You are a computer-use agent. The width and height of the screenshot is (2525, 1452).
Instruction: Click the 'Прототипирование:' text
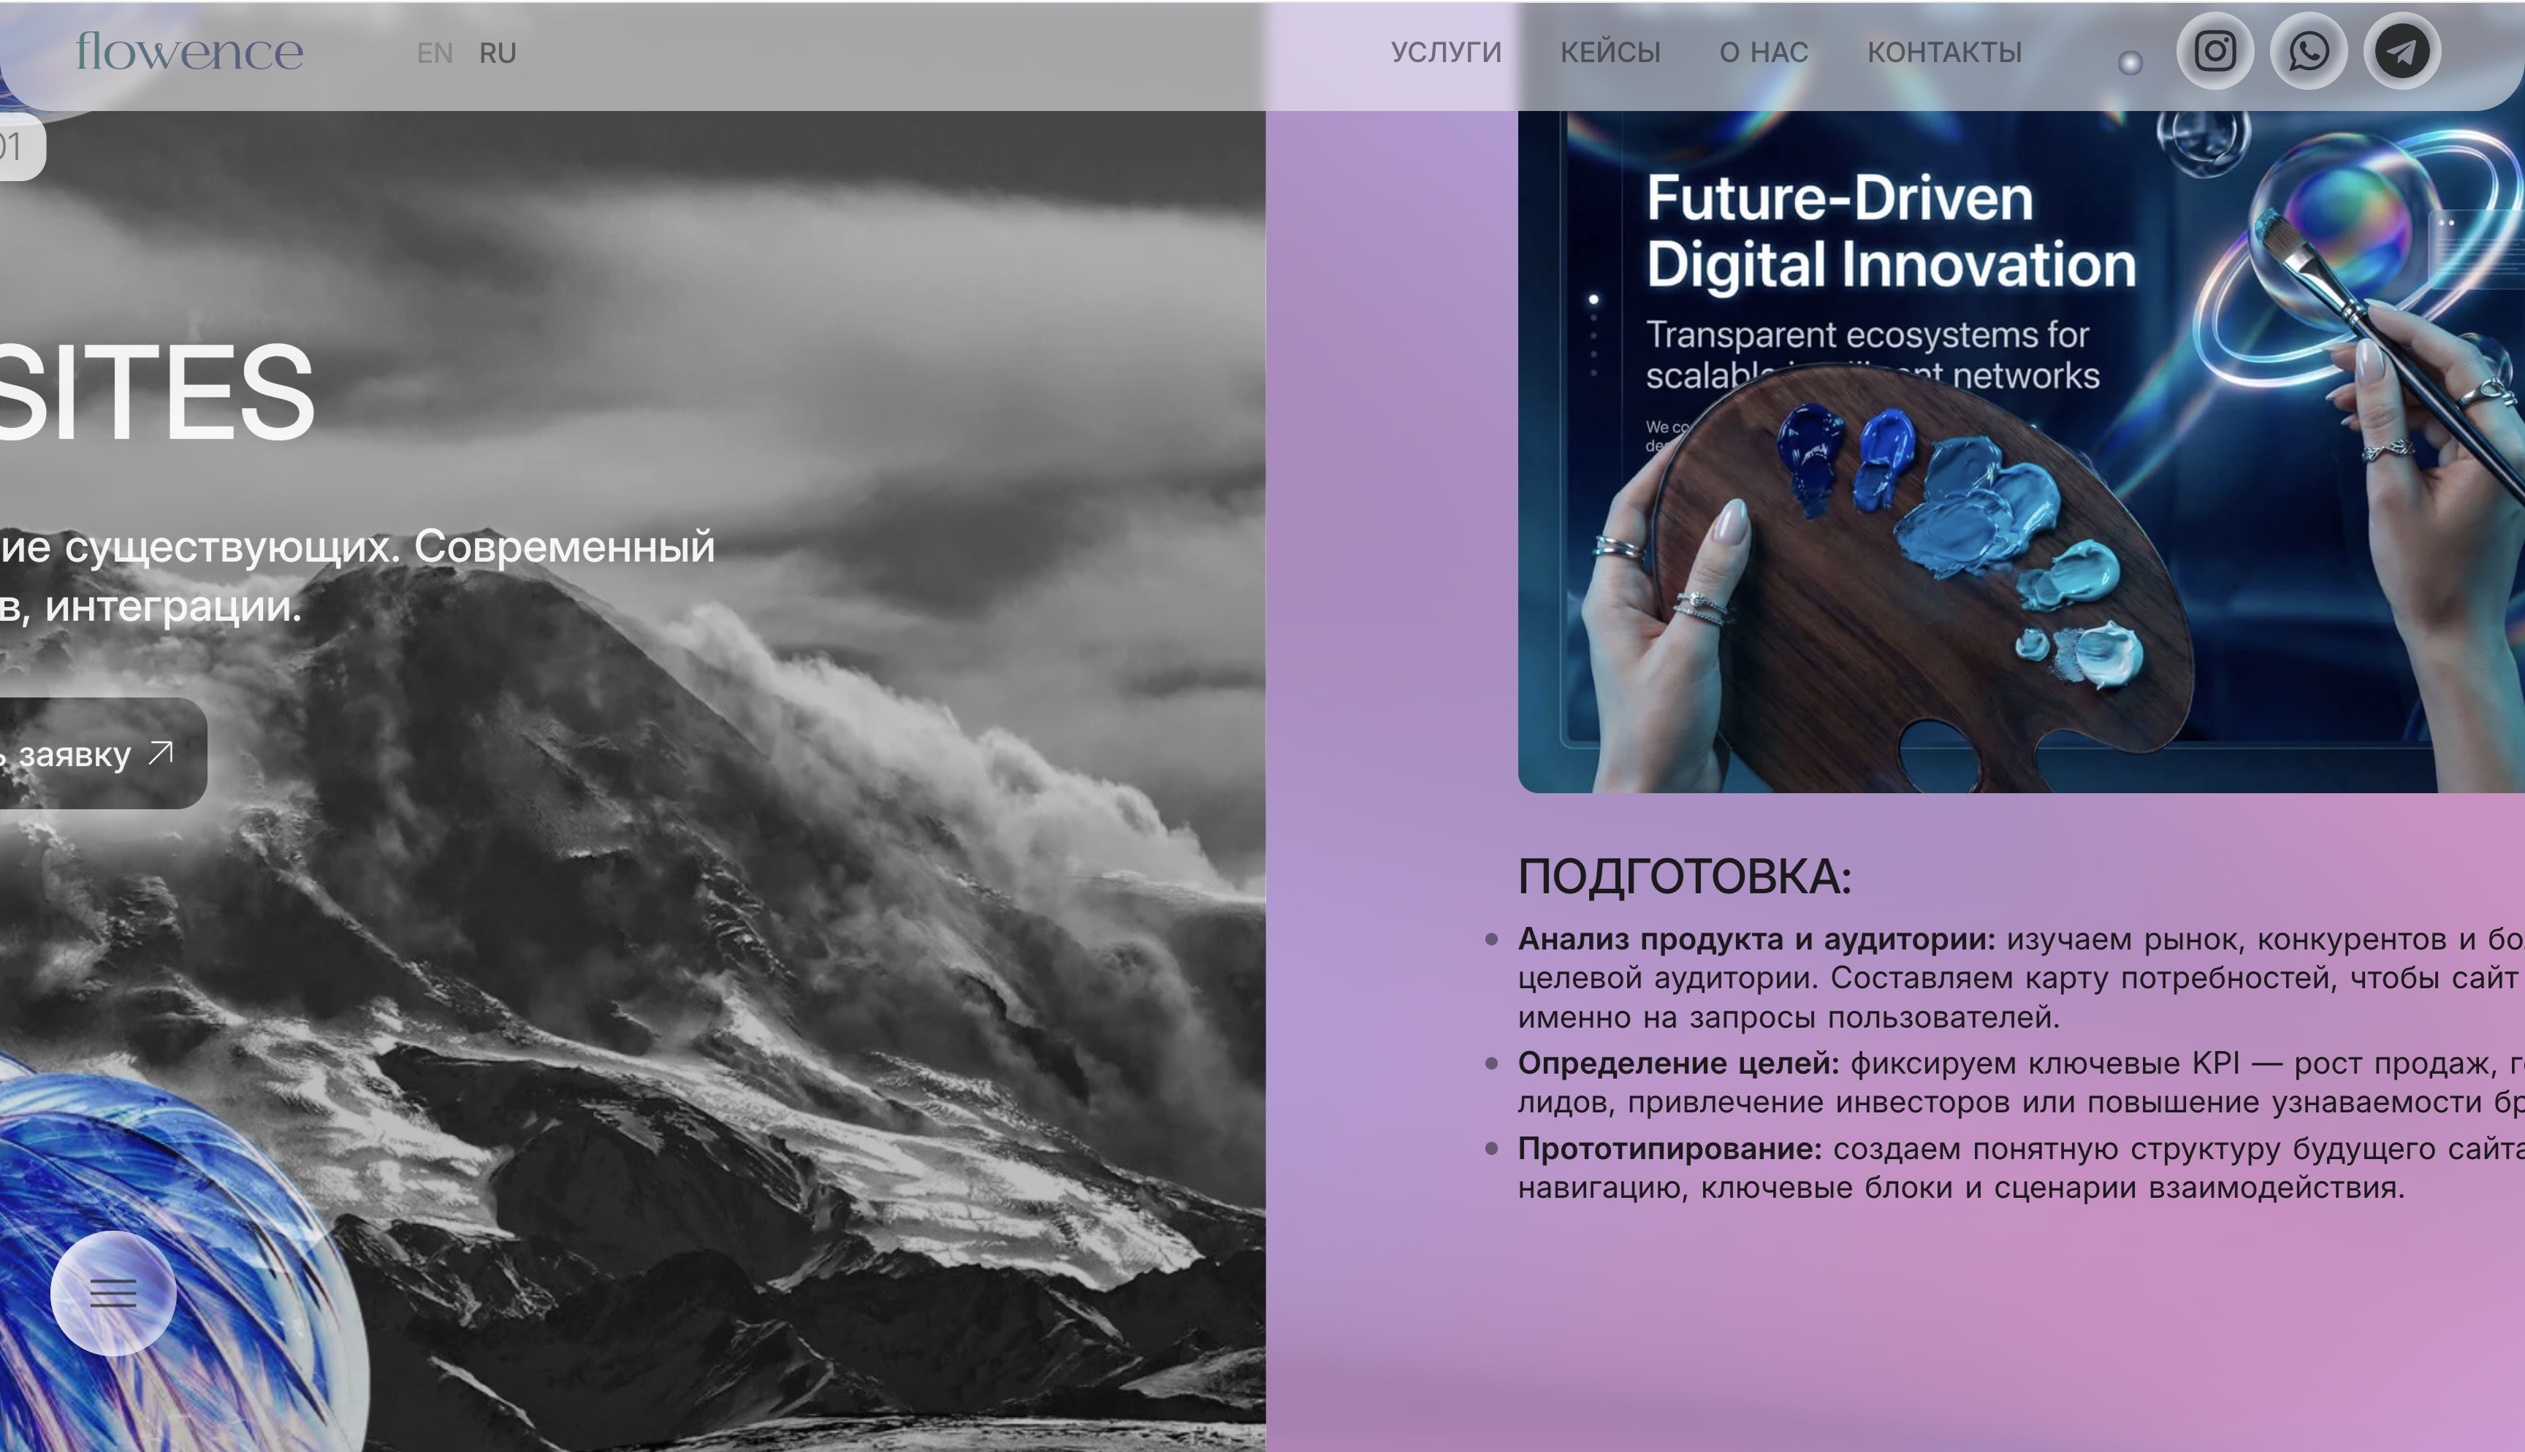(x=1669, y=1149)
